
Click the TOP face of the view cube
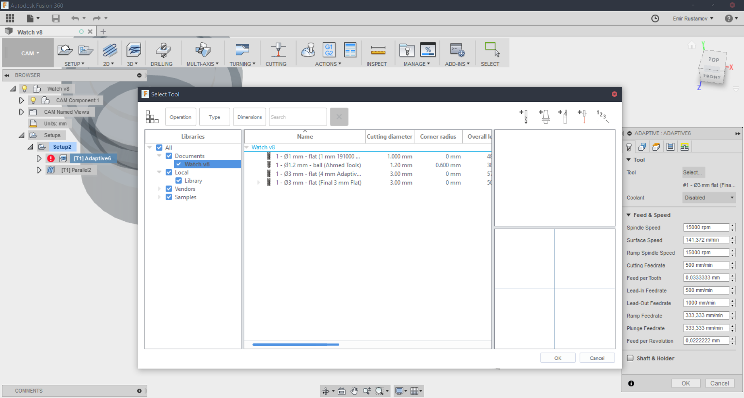714,60
